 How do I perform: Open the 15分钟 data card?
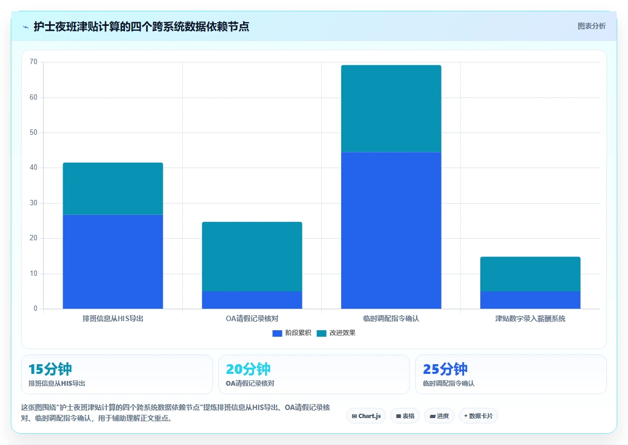(x=117, y=374)
